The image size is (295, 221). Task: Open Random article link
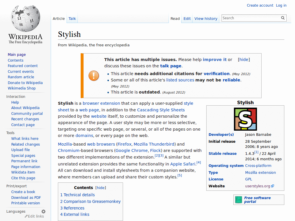click(x=21, y=77)
